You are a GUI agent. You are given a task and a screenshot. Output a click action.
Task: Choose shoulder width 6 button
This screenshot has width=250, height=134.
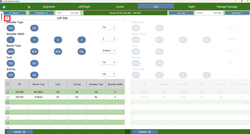58,40
